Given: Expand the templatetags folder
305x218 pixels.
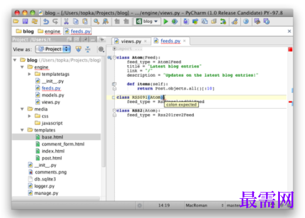Looking at the screenshot, I should tap(29, 74).
